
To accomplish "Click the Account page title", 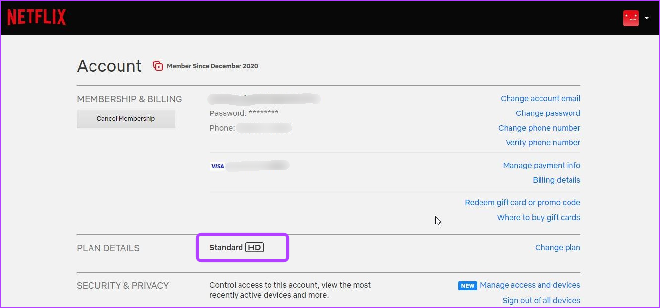I will click(x=109, y=66).
